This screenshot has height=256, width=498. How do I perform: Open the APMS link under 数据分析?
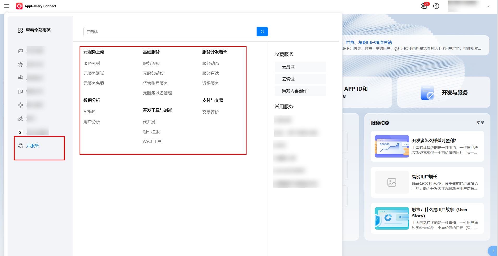coord(89,112)
